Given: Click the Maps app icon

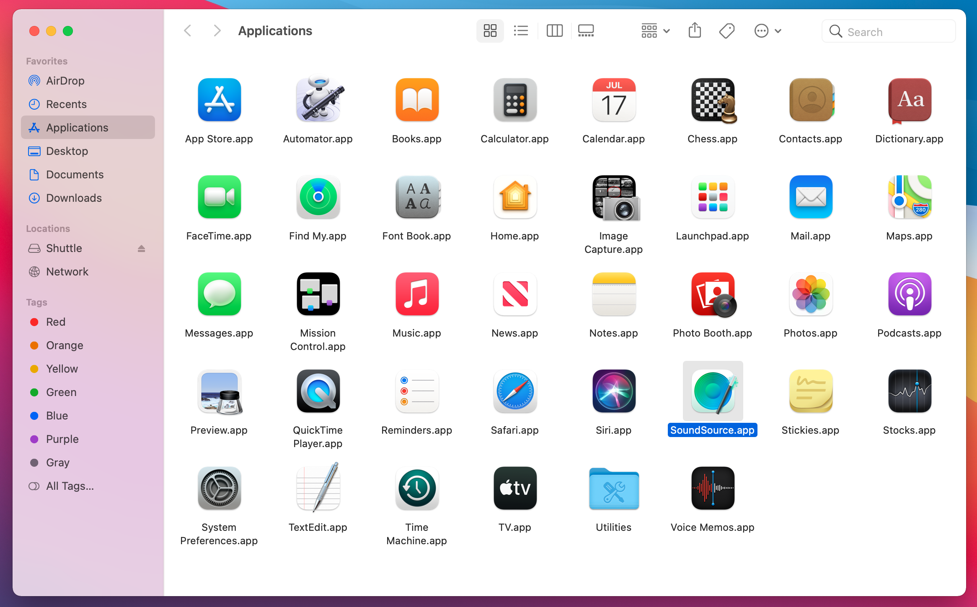Looking at the screenshot, I should click(910, 197).
